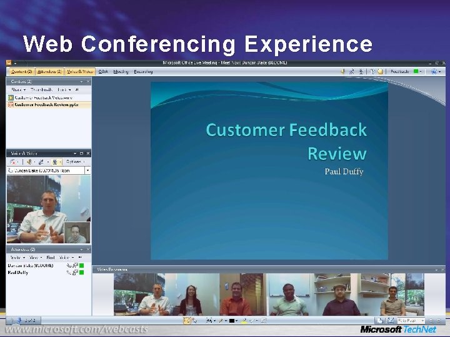Image resolution: width=450 pixels, height=337 pixels.
Task: Click Find in Attendees panel
Action: click(x=51, y=258)
